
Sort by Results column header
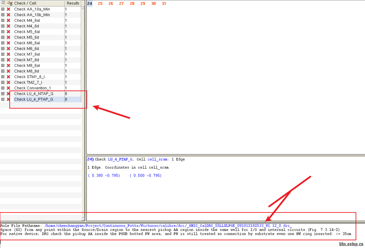click(x=73, y=3)
